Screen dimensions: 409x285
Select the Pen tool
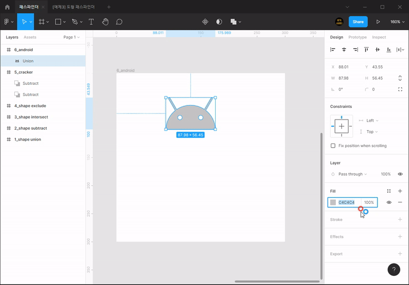(75, 22)
